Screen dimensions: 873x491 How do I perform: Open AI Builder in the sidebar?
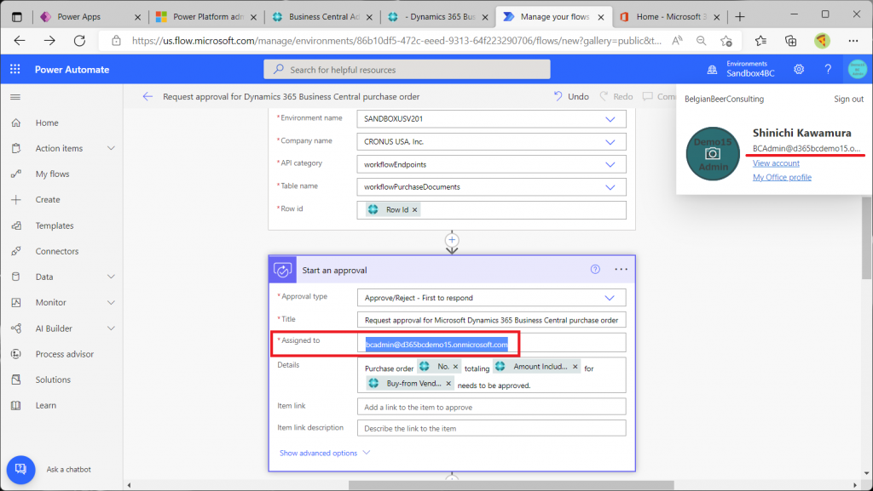pyautogui.click(x=54, y=328)
